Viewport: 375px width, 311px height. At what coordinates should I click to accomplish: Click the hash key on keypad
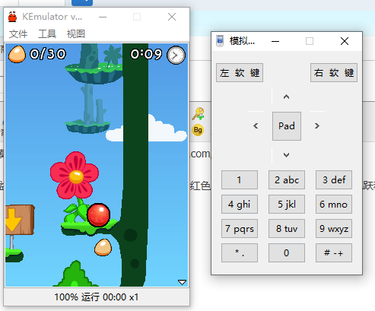coord(334,252)
